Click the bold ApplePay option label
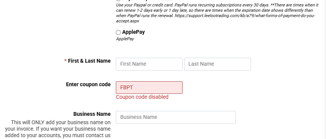This screenshot has height=139, width=328. [x=134, y=32]
